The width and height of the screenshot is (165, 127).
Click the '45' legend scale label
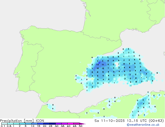coord(74,126)
